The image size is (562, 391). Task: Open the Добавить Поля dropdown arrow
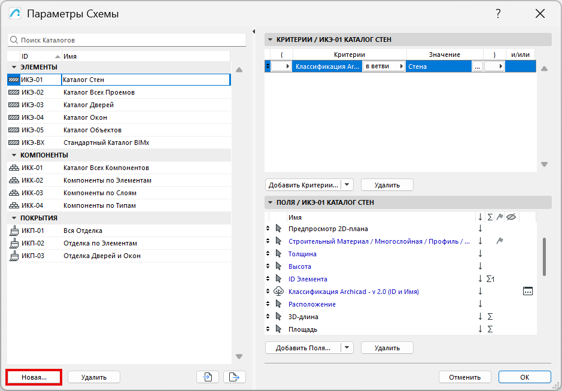click(348, 348)
